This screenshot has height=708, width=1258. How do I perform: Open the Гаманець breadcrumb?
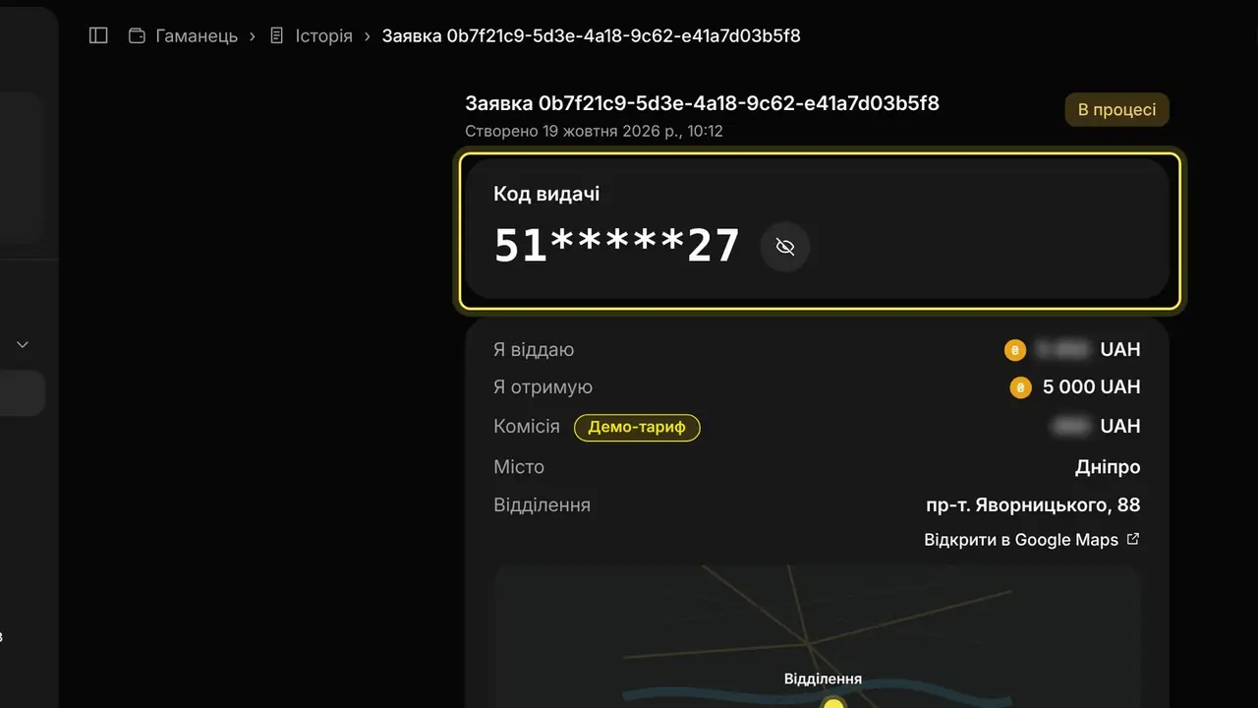(183, 36)
